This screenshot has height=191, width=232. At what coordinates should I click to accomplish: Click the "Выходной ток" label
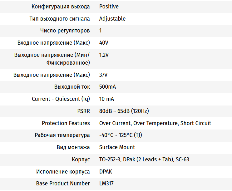[x=72, y=87]
